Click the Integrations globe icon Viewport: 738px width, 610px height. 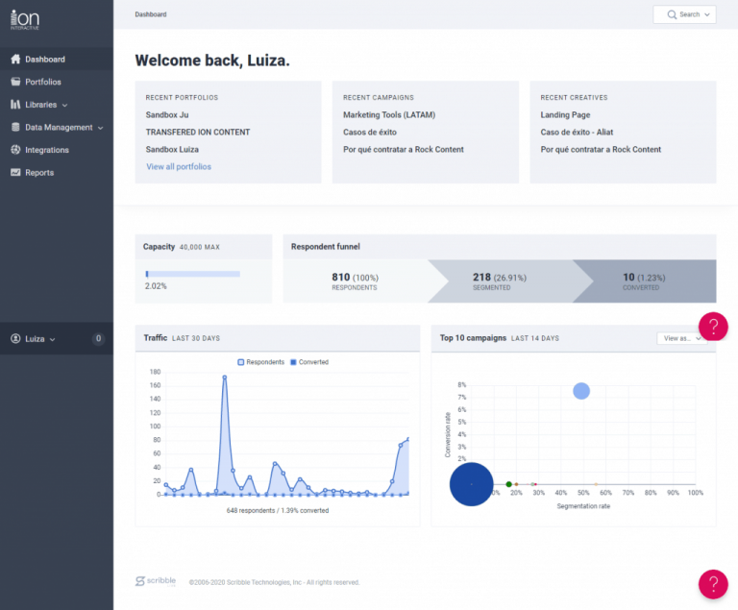15,150
